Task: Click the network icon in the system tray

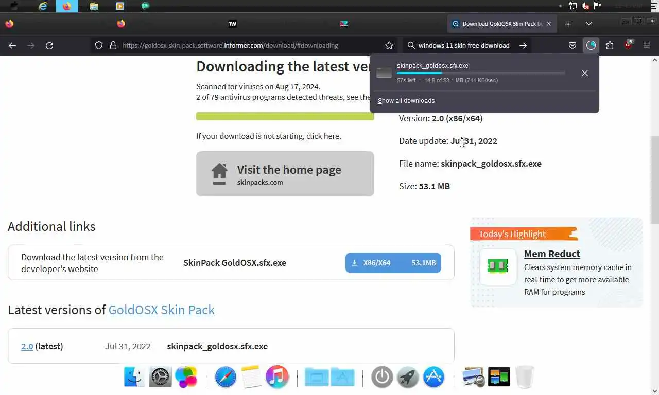Action: pos(573,6)
